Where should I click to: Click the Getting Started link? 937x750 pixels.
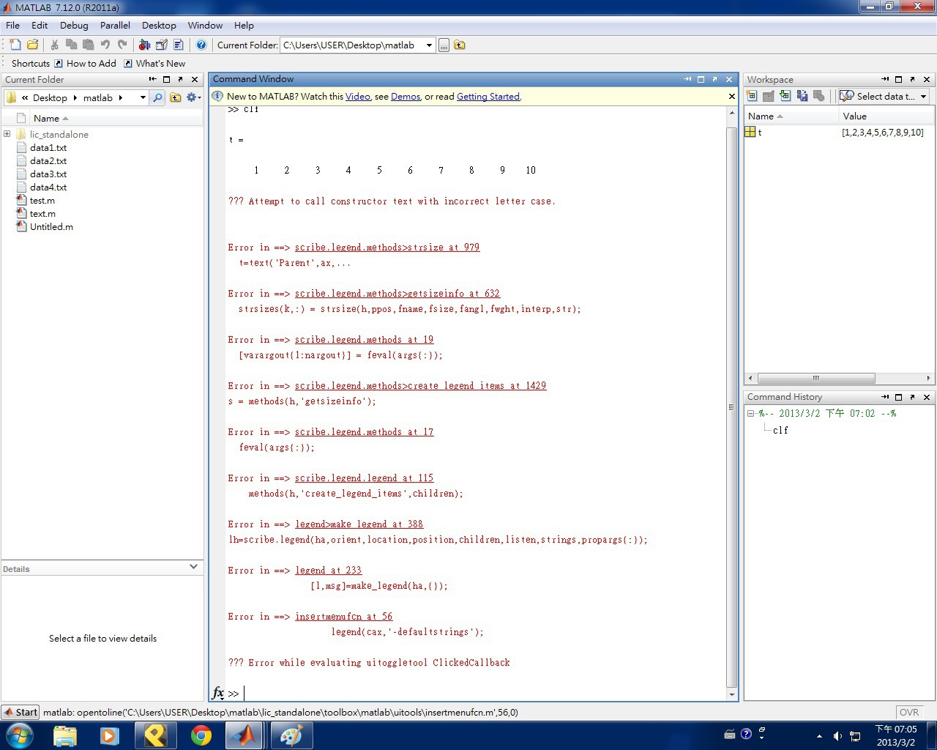pyautogui.click(x=488, y=96)
